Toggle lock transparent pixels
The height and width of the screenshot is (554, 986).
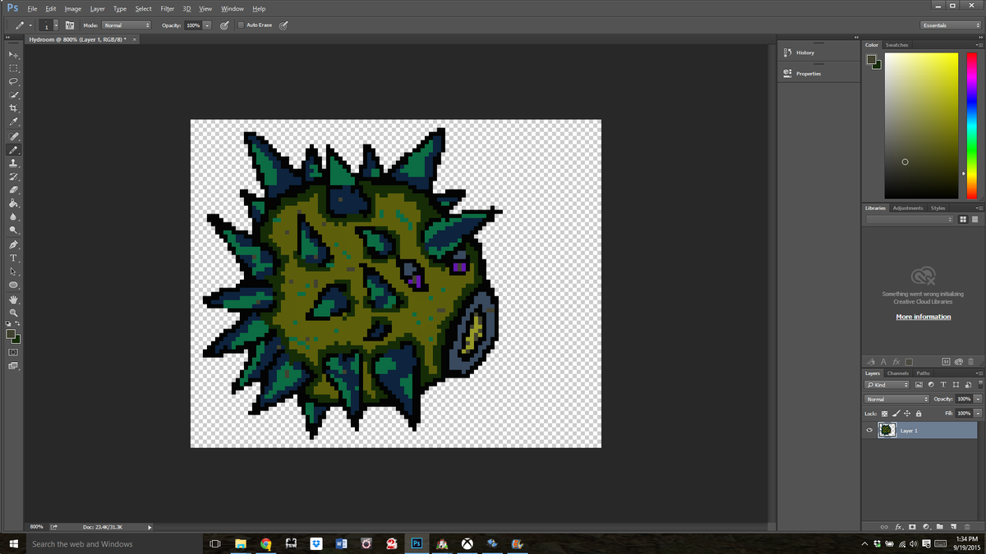[885, 414]
